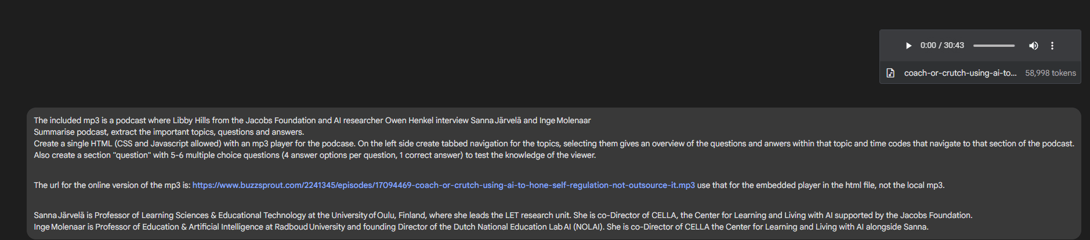1090x240 pixels.
Task: Seek using the audio progress slider
Action: click(994, 46)
